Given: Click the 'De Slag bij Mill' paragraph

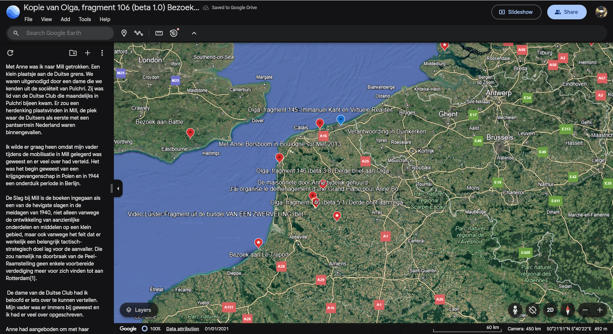Looking at the screenshot, I should (54, 238).
